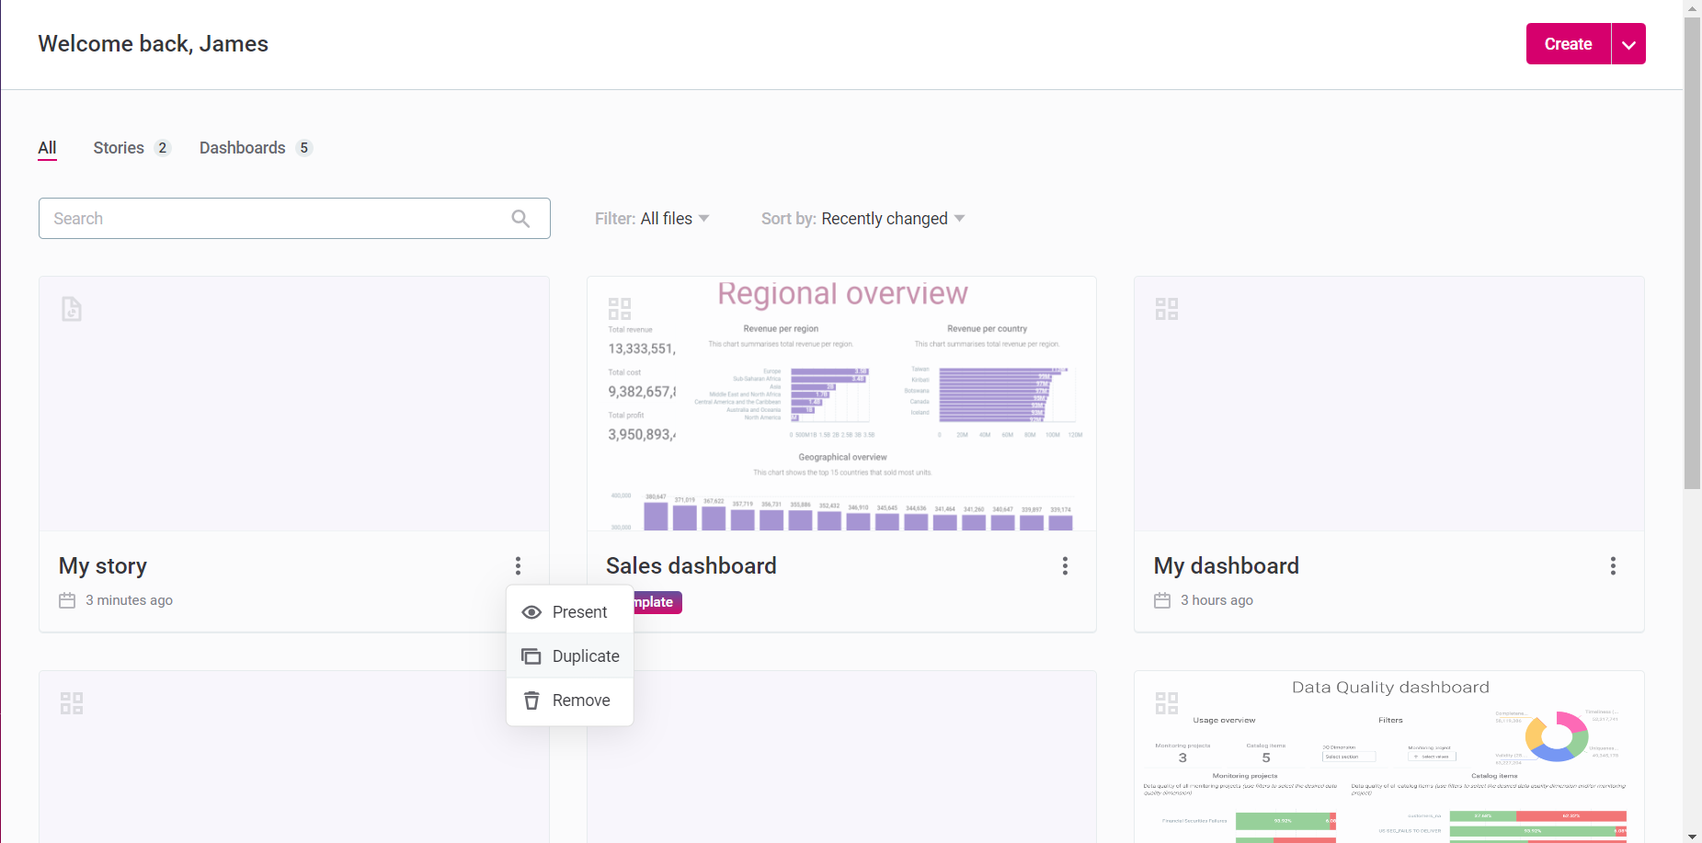Screen dimensions: 1702x843
Task: Open the Sales dashboard title link
Action: (691, 566)
